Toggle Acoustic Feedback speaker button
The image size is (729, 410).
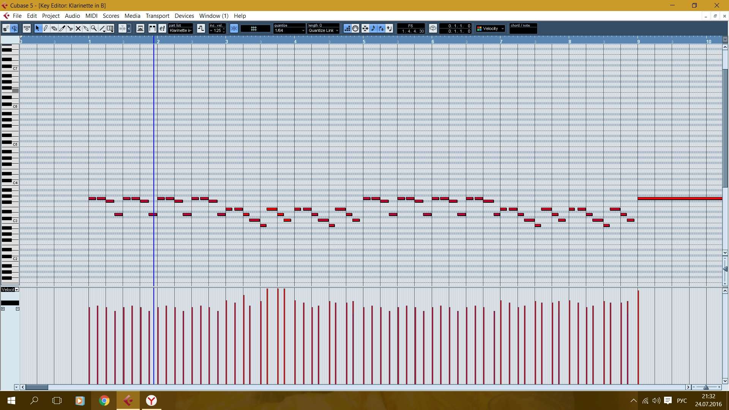coord(14,28)
